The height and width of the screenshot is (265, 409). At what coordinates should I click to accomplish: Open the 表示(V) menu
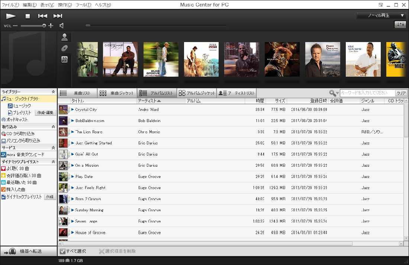click(x=47, y=5)
